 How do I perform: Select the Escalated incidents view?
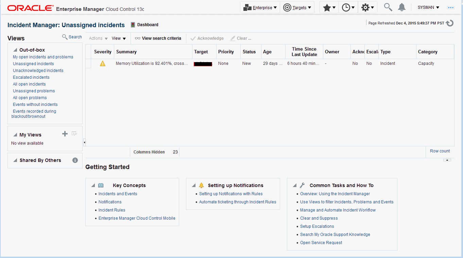click(x=31, y=77)
